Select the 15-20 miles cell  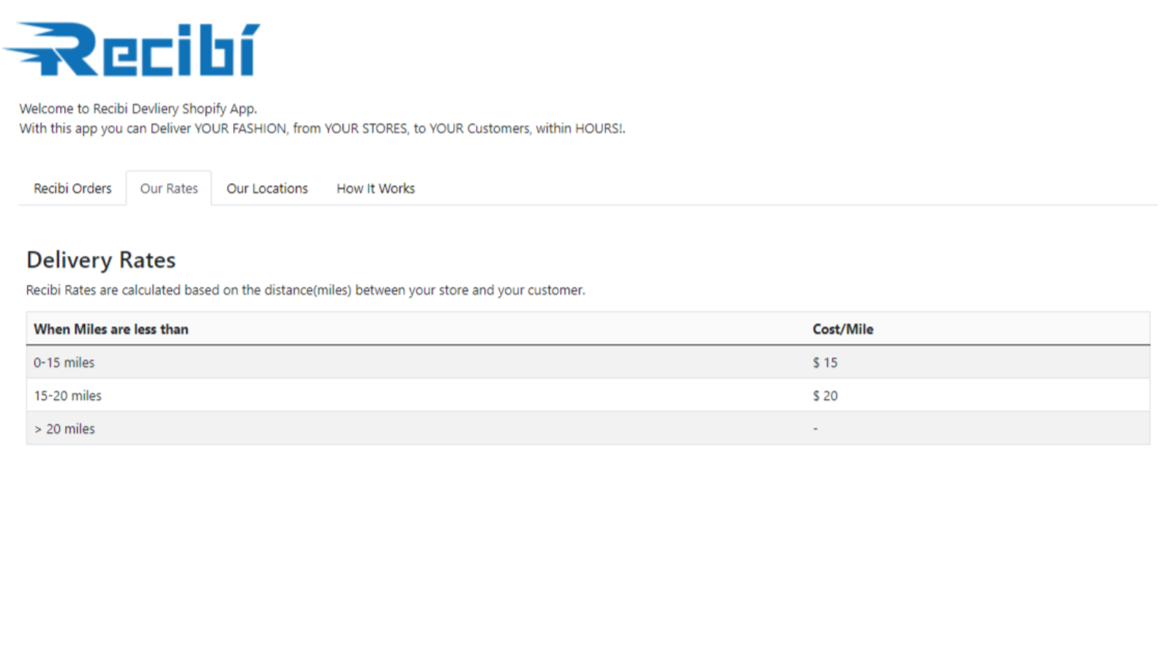(x=67, y=396)
